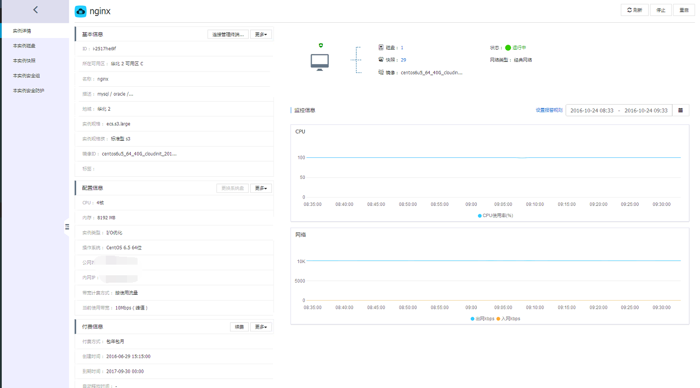The width and height of the screenshot is (700, 388).
Task: Click the 运行中 status text
Action: click(x=520, y=48)
